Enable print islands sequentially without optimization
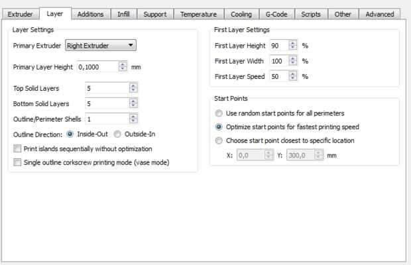 click(x=17, y=148)
